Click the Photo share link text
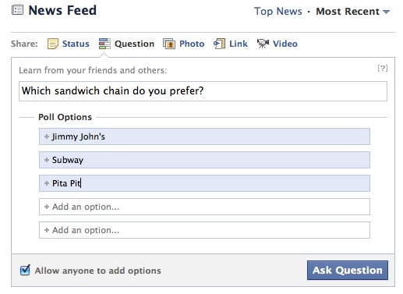The width and height of the screenshot is (403, 294). (192, 44)
